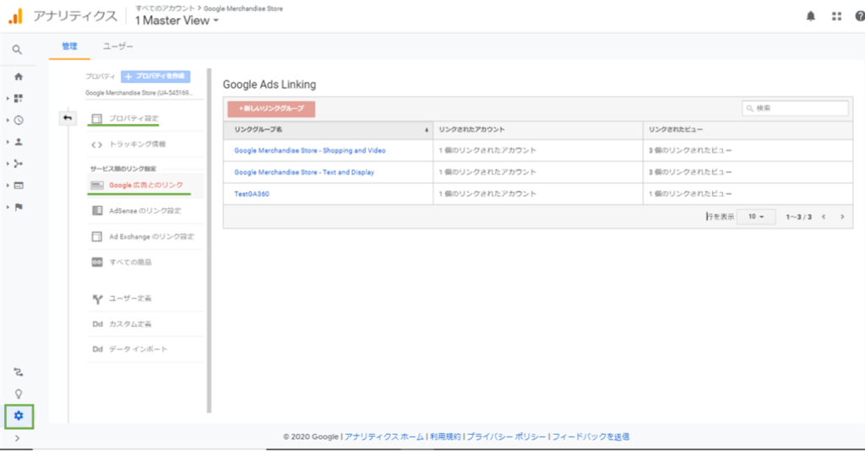865x454 pixels.
Task: Click the Dd icon beside data import
Action: [98, 349]
